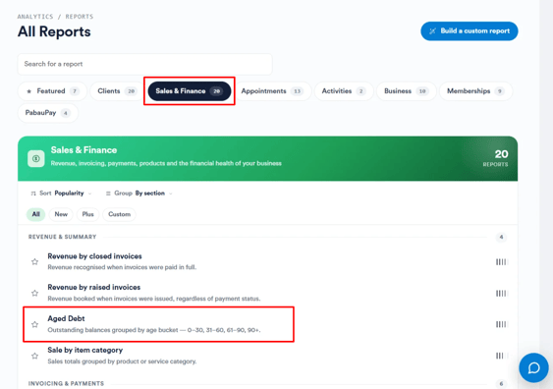The image size is (553, 389).
Task: Click the popularity bars beside Revenue by closed invoices
Action: point(501,261)
